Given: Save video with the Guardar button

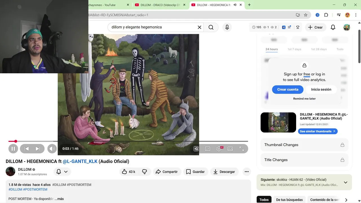Looking at the screenshot, I should click(195, 172).
